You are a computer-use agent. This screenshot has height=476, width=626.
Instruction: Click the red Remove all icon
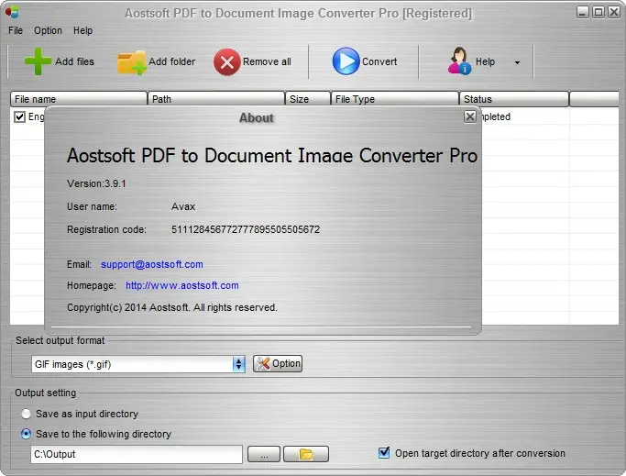point(226,62)
